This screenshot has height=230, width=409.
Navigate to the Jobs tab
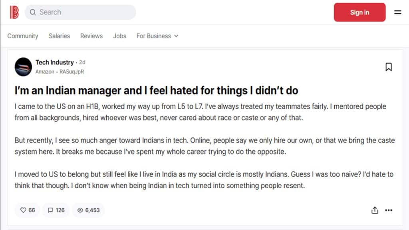click(119, 36)
